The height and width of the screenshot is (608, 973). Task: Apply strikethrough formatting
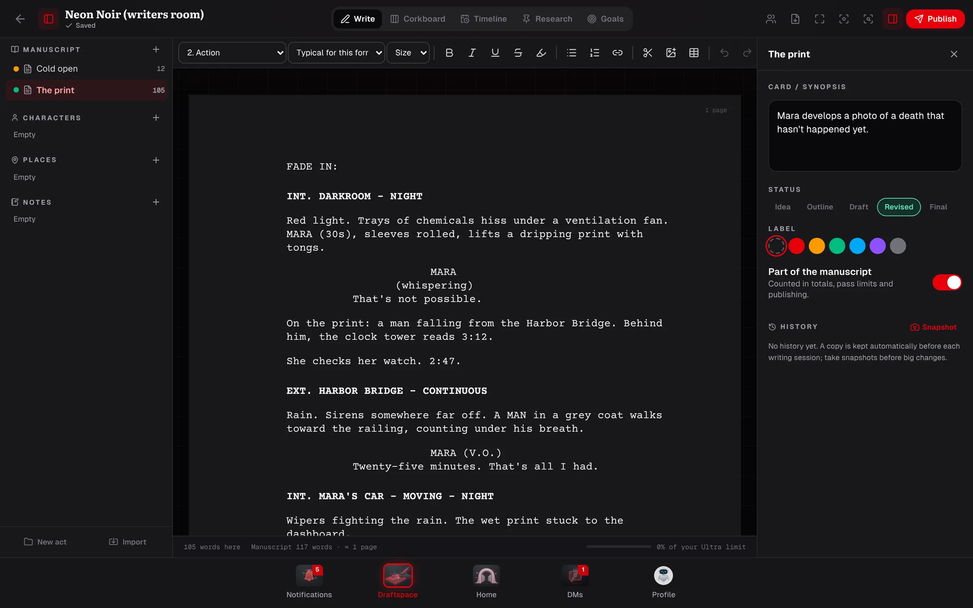(x=518, y=53)
